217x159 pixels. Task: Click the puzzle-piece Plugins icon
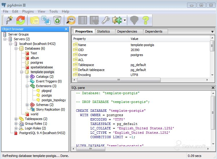[117, 20]
